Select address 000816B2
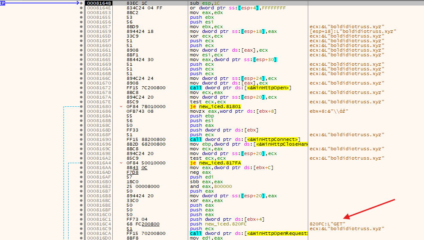Viewport: 424px width, 240px height. (x=99, y=186)
